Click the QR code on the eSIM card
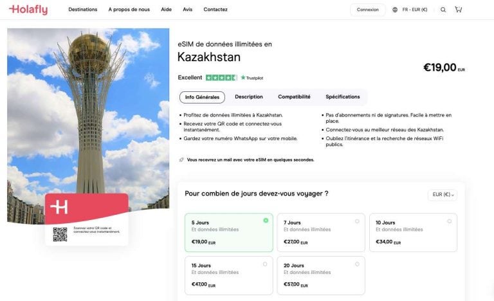Screen dimensions: 494x301 [x=60, y=235]
